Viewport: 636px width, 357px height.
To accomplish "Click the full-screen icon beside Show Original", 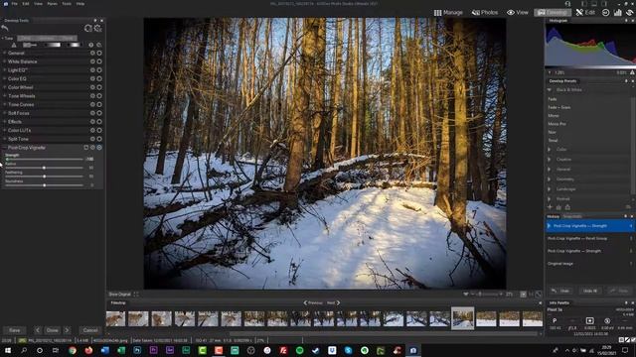I will click(136, 295).
